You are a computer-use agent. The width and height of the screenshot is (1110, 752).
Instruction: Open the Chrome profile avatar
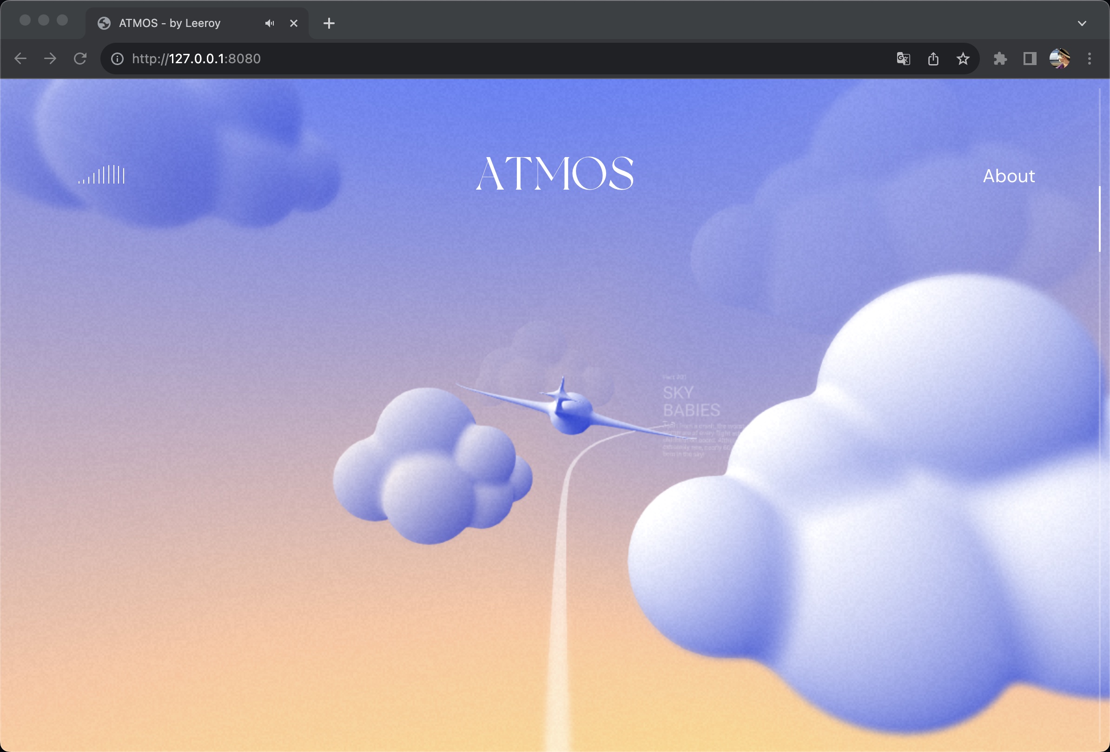[x=1059, y=59]
